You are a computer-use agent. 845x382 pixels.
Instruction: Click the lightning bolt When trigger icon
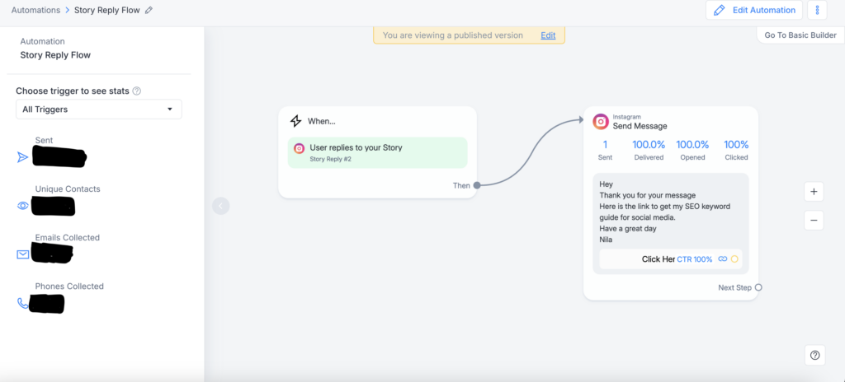[x=295, y=121]
